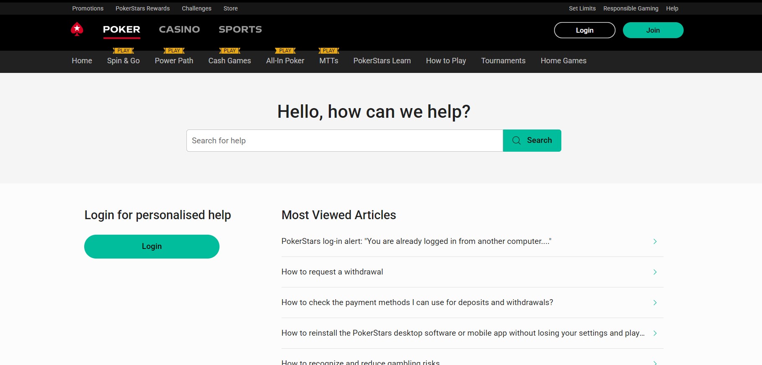Image resolution: width=762 pixels, height=365 pixels.
Task: Open the Store link
Action: 230,8
